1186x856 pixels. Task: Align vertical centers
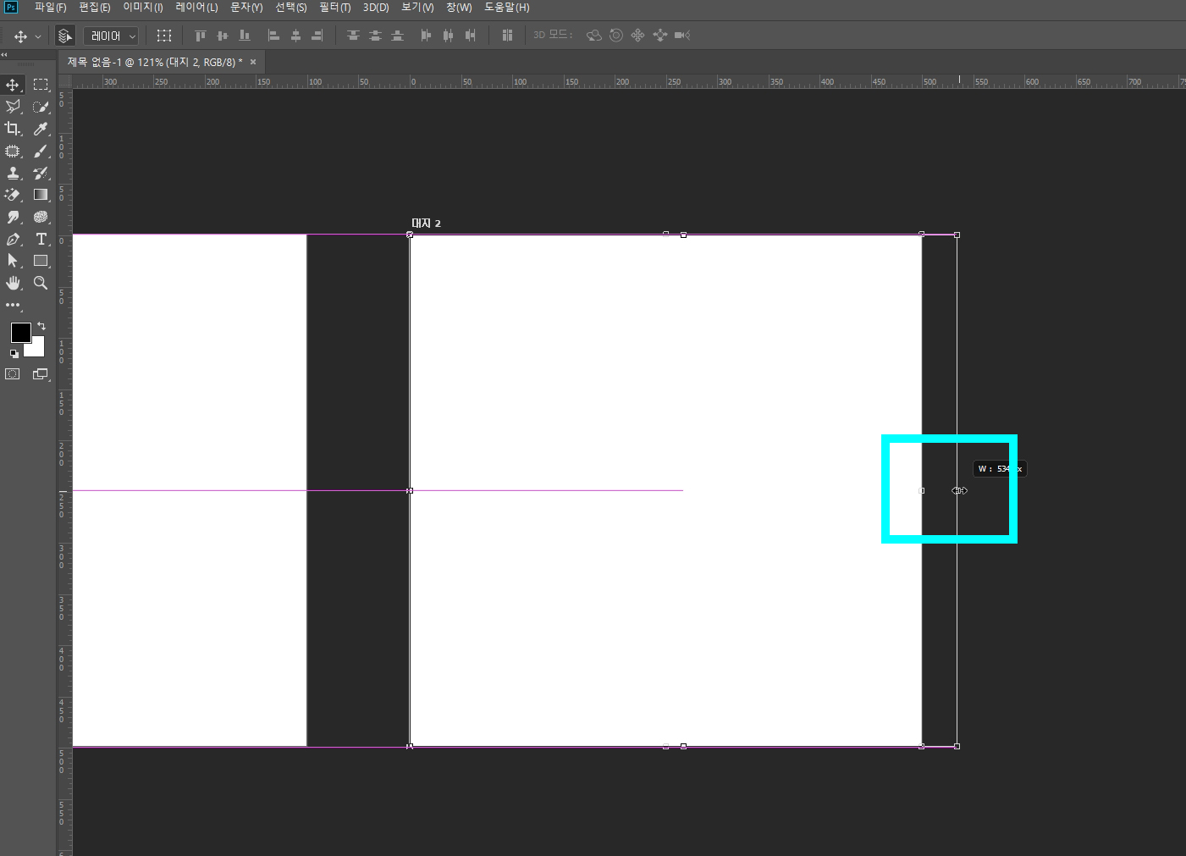point(223,36)
